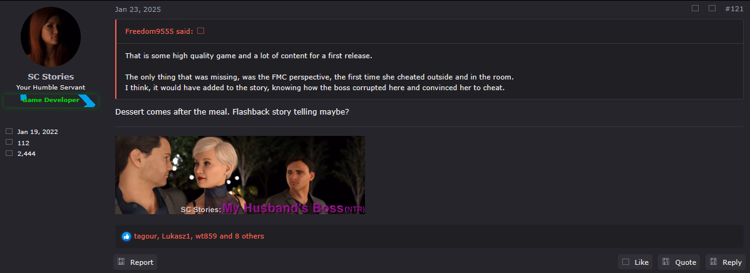The height and width of the screenshot is (273, 750).
Task: Click the blue thumbs-up reaction icon
Action: pos(126,236)
